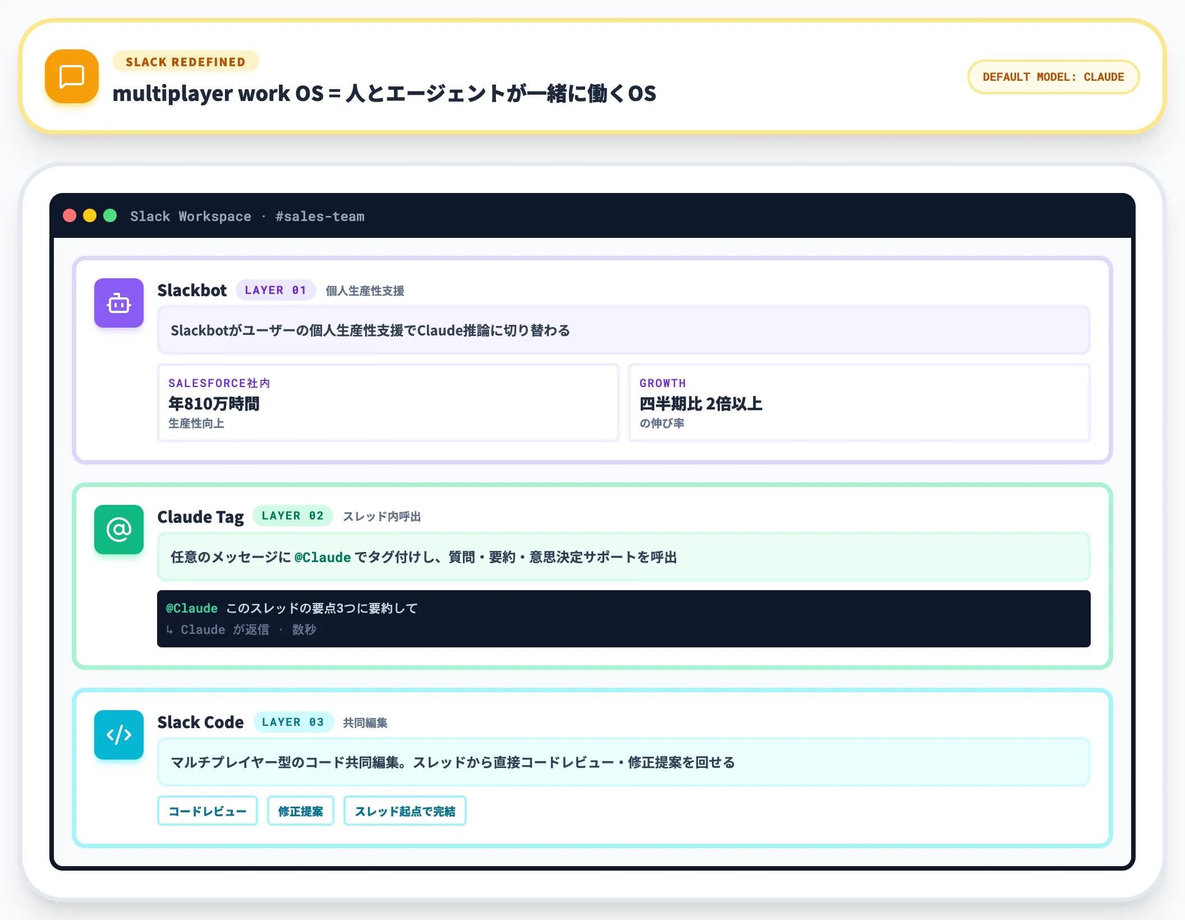Click the 四半期比 2倍以上 stat value
Viewport: 1185px width, 920px height.
tap(701, 403)
